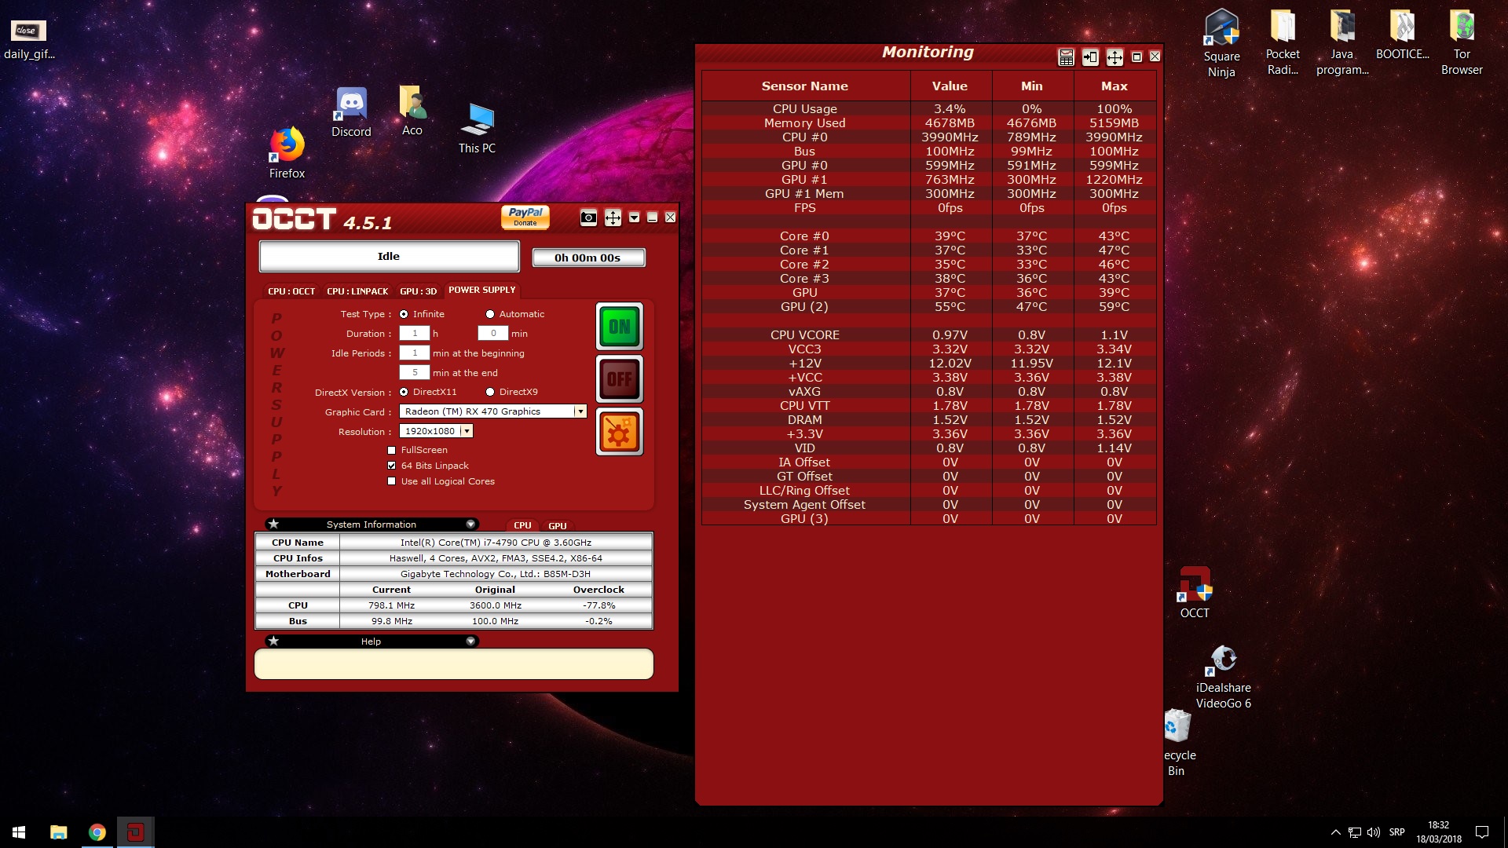Enable the FullScreen checkbox

391,450
